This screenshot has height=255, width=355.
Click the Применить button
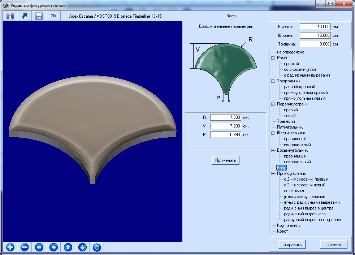225,160
